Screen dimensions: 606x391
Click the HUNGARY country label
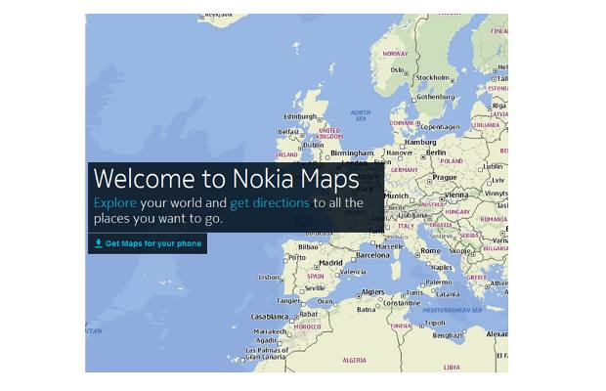(x=457, y=212)
